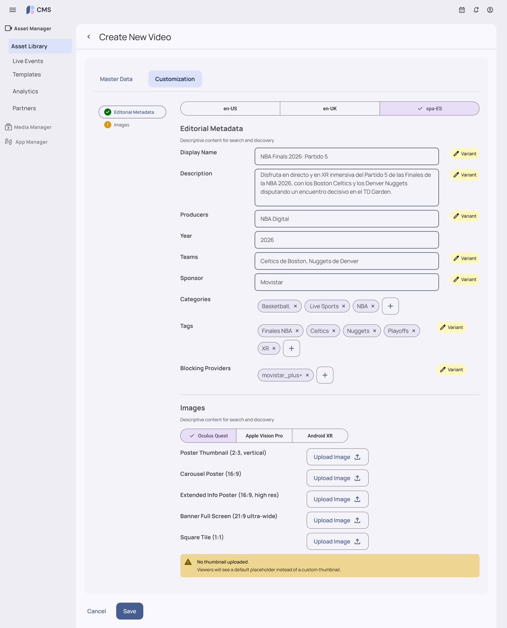Image resolution: width=507 pixels, height=628 pixels.
Task: Add a new category with plus button
Action: pos(390,306)
